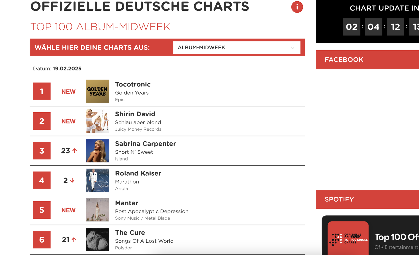Screen dimensions: 419x255
Task: Switch to the SPOTIFY section
Action: 339,199
